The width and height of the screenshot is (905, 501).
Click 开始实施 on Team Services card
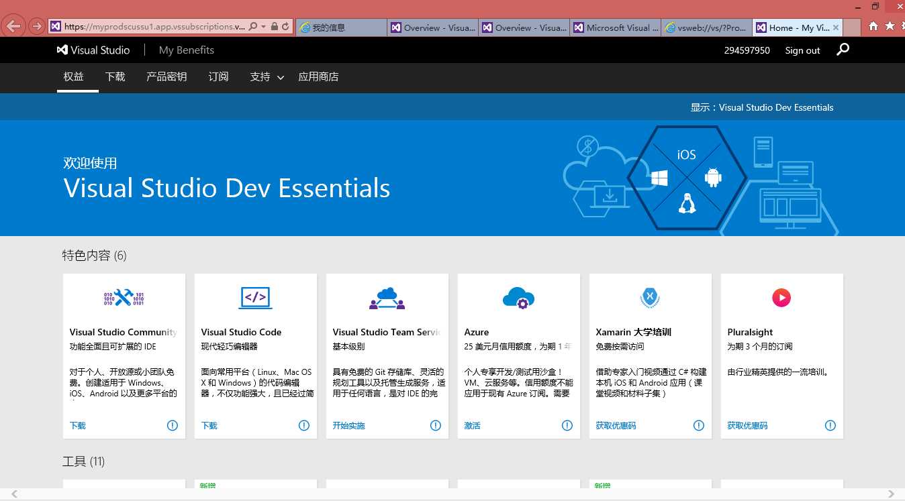[349, 425]
